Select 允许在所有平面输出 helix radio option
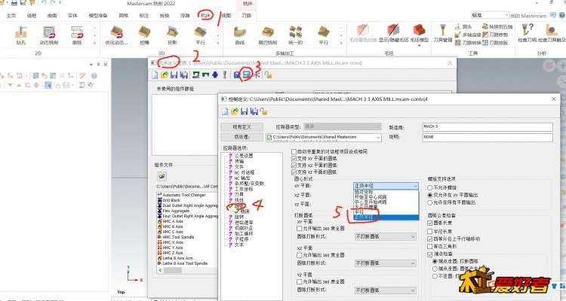 coord(430,202)
